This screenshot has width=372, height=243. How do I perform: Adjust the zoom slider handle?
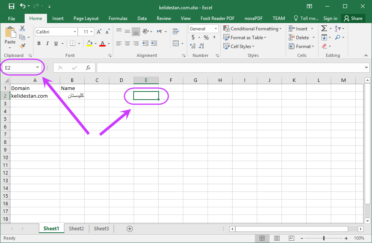tap(324, 238)
